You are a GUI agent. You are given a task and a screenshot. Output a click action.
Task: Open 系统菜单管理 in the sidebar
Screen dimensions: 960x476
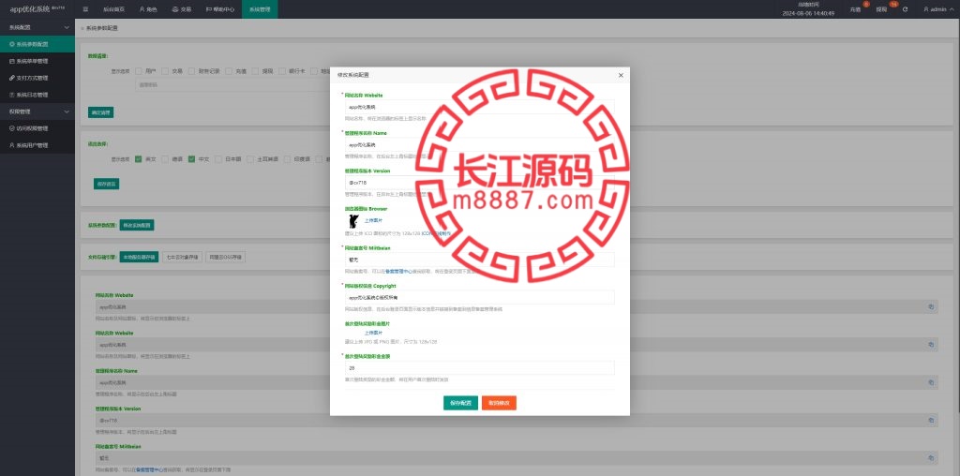coord(37,61)
